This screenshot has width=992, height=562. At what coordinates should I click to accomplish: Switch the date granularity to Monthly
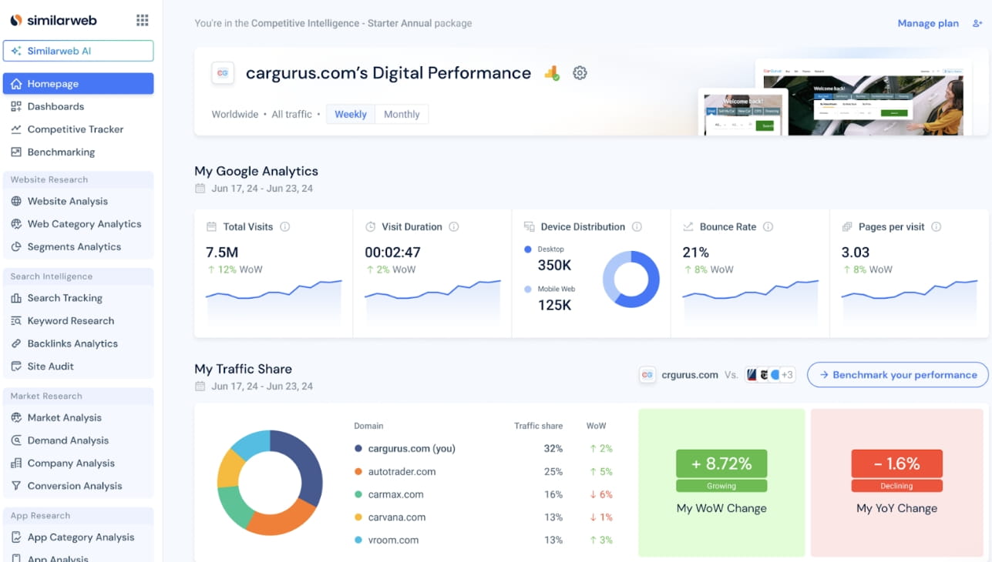(x=402, y=113)
